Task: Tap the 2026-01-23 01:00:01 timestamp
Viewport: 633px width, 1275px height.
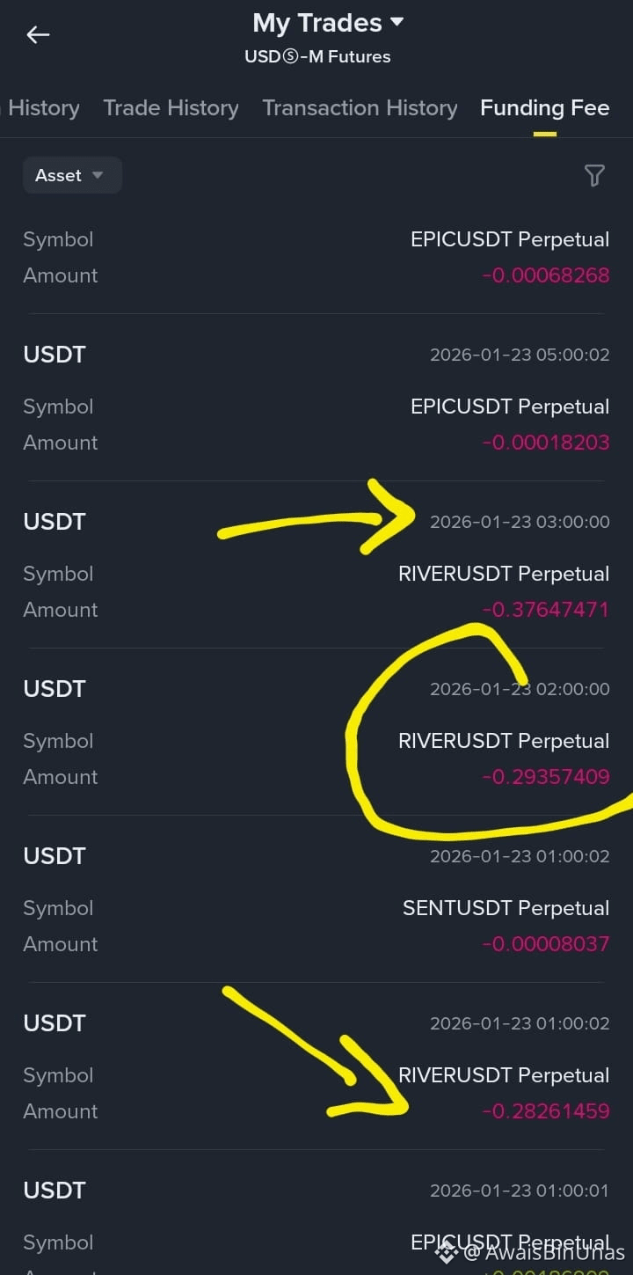Action: tap(520, 1191)
